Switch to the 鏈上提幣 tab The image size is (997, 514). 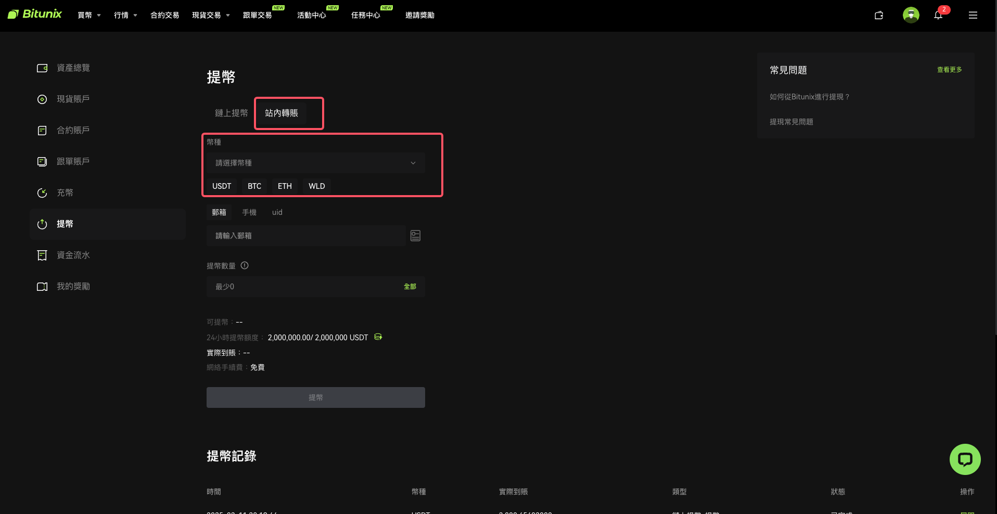coord(232,113)
